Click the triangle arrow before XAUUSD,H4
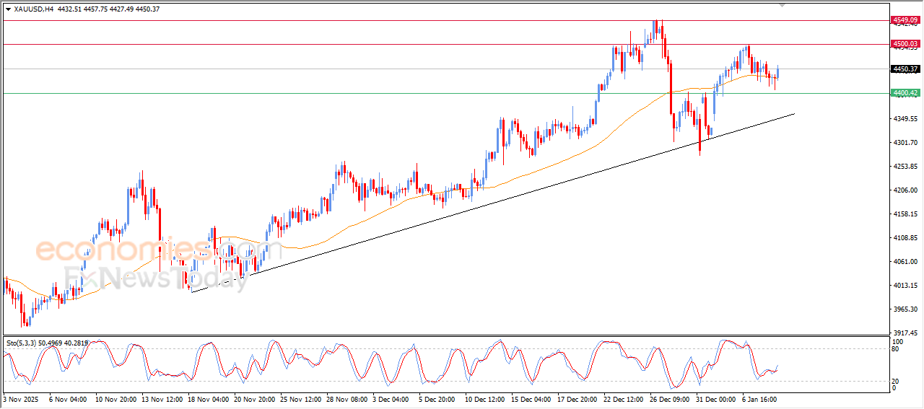 [x=8, y=9]
